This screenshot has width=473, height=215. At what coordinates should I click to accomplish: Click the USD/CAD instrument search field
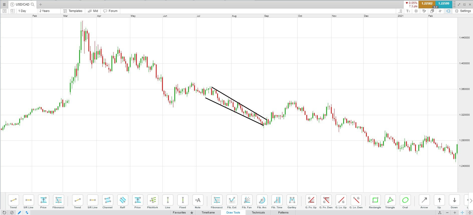(x=23, y=4)
